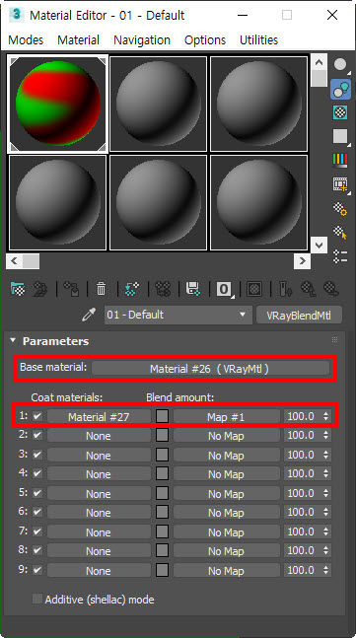Screen dimensions: 356x638
Task: Click coat 2 No Map button
Action: [x=226, y=436]
